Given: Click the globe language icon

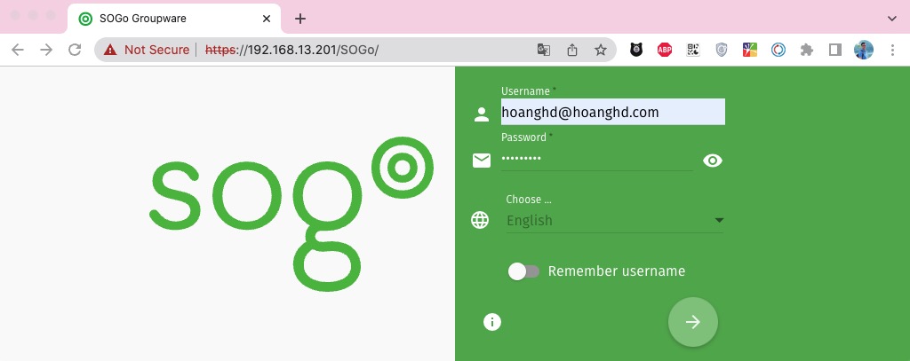Looking at the screenshot, I should coord(480,220).
